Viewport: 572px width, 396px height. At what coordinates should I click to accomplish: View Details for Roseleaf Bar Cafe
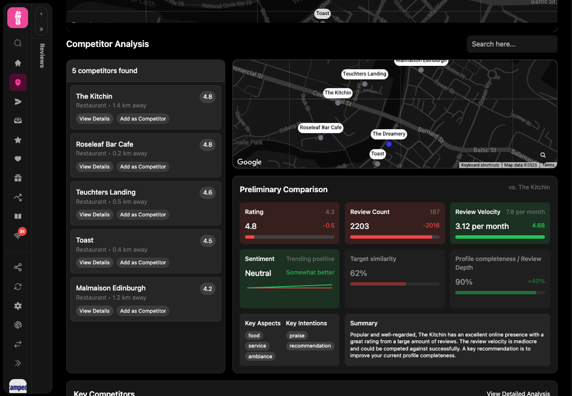(x=94, y=167)
